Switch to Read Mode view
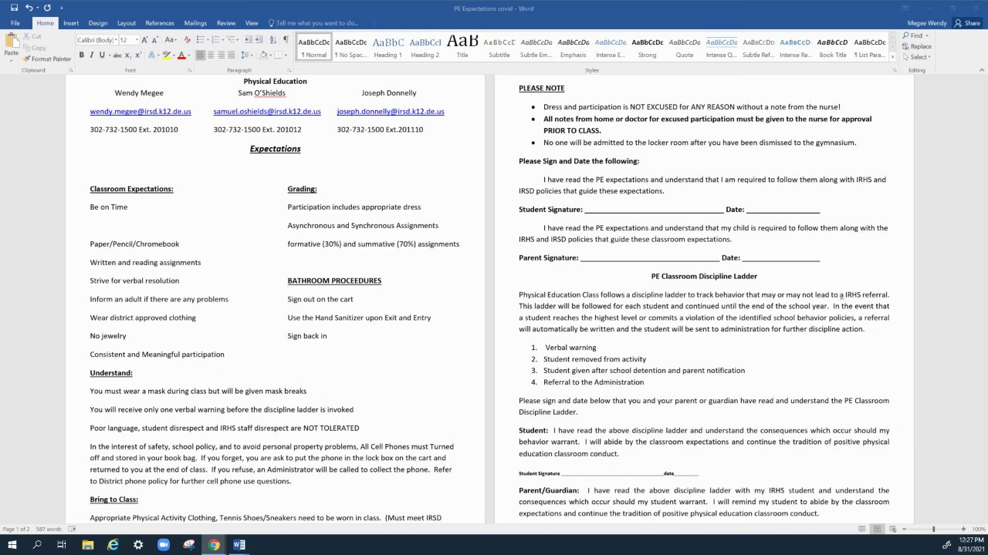Screen dimensions: 988x555 [x=862, y=529]
